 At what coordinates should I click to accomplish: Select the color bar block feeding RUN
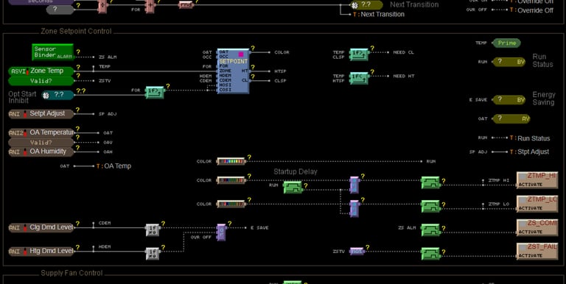pos(231,161)
